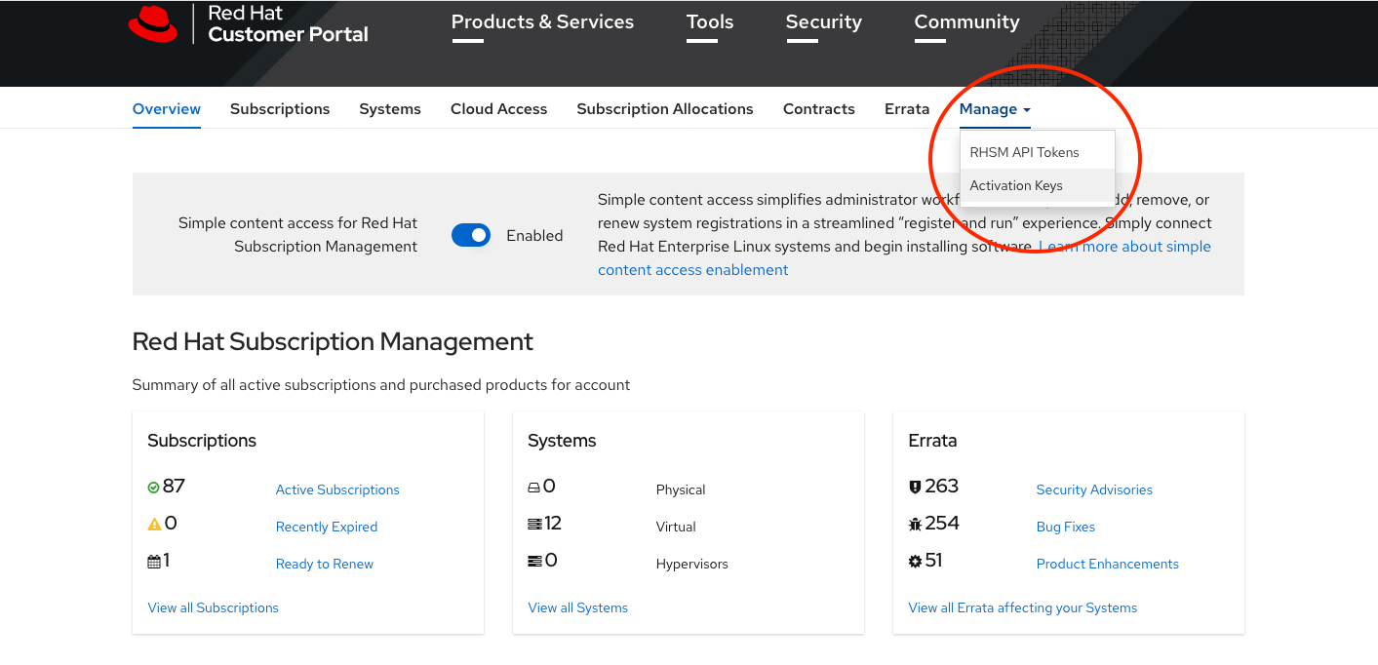
Task: Open the Cloud Access tab
Action: (498, 108)
